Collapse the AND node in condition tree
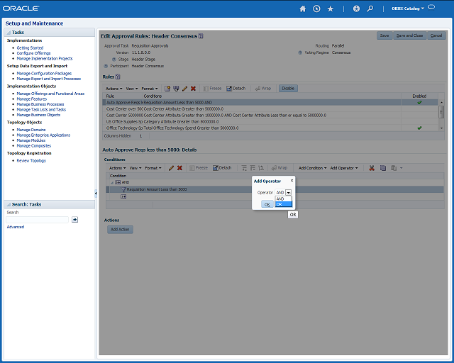Image resolution: width=454 pixels, height=363 pixels. (x=112, y=183)
